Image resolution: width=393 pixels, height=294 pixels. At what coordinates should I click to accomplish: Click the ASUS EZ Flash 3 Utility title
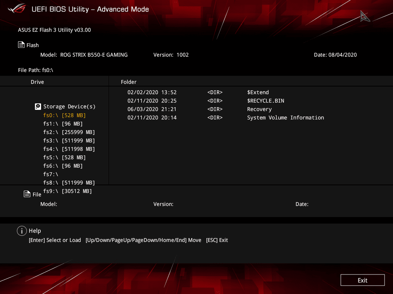pos(54,30)
